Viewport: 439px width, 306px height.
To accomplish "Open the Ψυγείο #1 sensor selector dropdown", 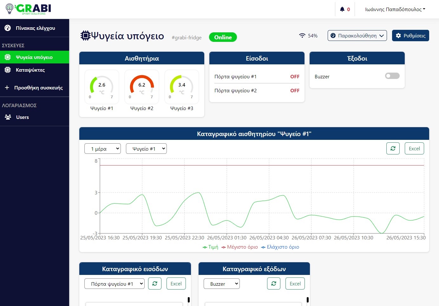I will [146, 149].
